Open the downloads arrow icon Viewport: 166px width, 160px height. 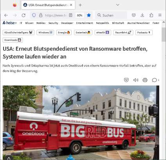(x=143, y=15)
